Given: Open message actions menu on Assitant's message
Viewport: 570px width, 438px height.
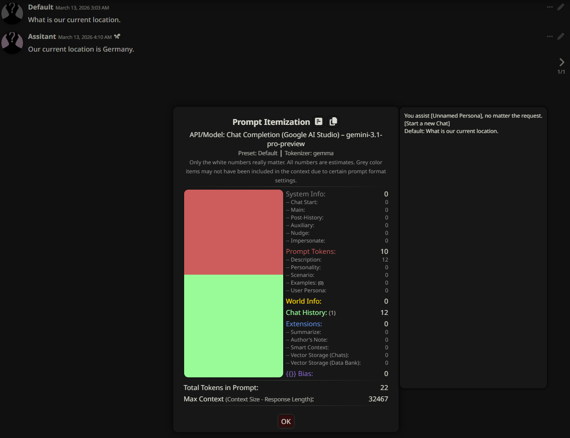Looking at the screenshot, I should point(550,36).
